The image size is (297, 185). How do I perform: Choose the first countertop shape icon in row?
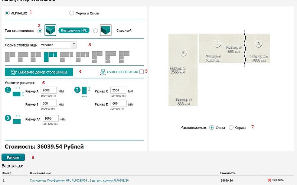10,56
